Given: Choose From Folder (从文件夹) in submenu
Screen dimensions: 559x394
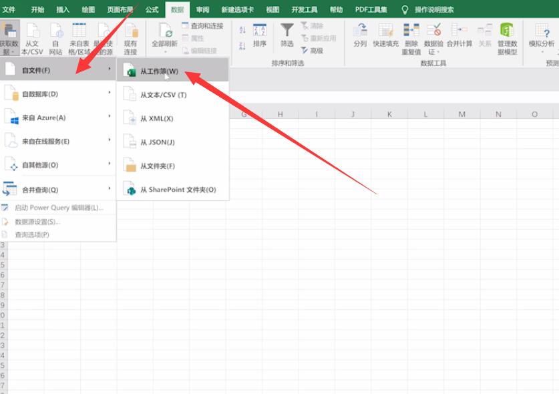Looking at the screenshot, I should click(172, 166).
